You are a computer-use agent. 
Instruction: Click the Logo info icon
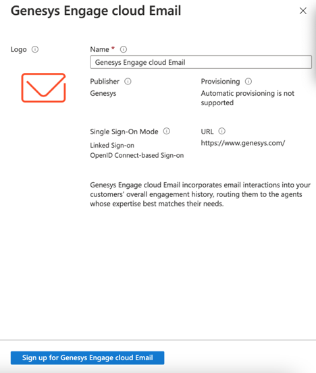click(35, 49)
